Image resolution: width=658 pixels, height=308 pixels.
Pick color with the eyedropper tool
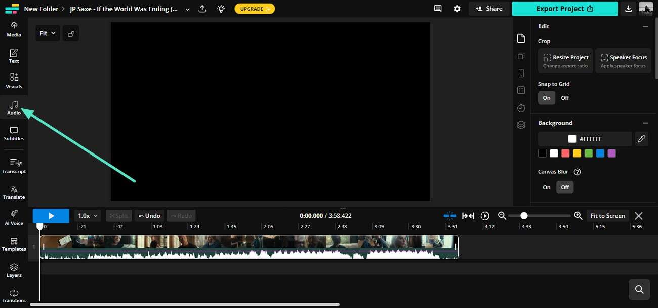point(641,139)
